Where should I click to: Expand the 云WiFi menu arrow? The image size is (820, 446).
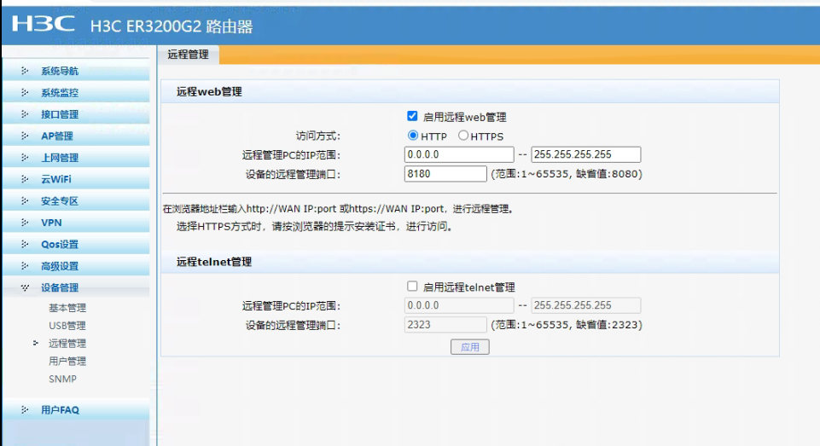coord(25,179)
